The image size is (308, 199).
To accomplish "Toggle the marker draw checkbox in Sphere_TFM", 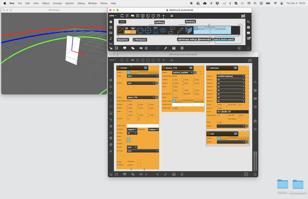I will 174,101.
